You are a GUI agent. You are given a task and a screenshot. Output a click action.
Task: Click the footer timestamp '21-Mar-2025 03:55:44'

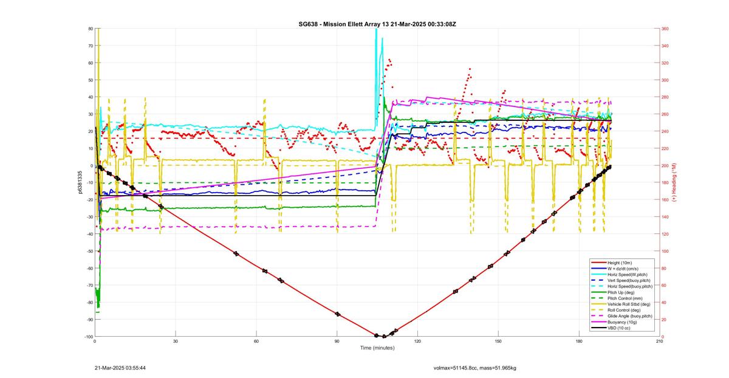pyautogui.click(x=120, y=368)
